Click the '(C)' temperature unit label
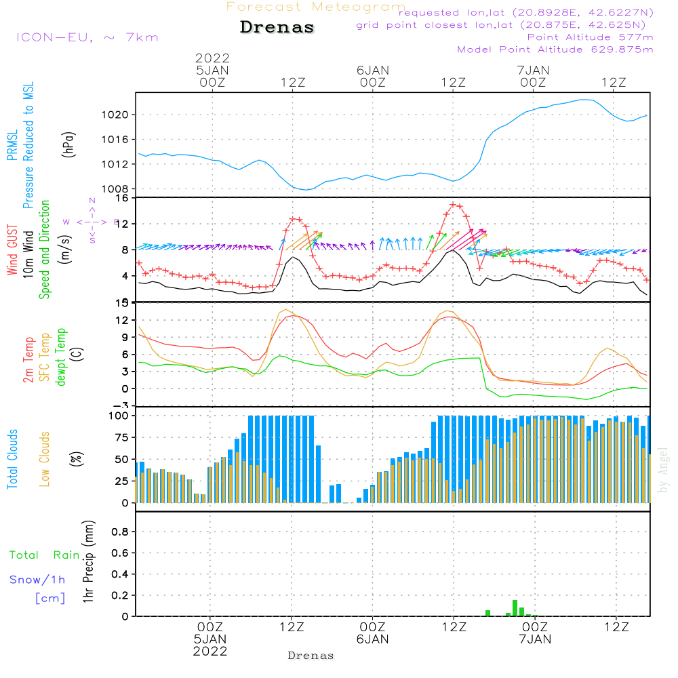The image size is (678, 678). pyautogui.click(x=77, y=355)
